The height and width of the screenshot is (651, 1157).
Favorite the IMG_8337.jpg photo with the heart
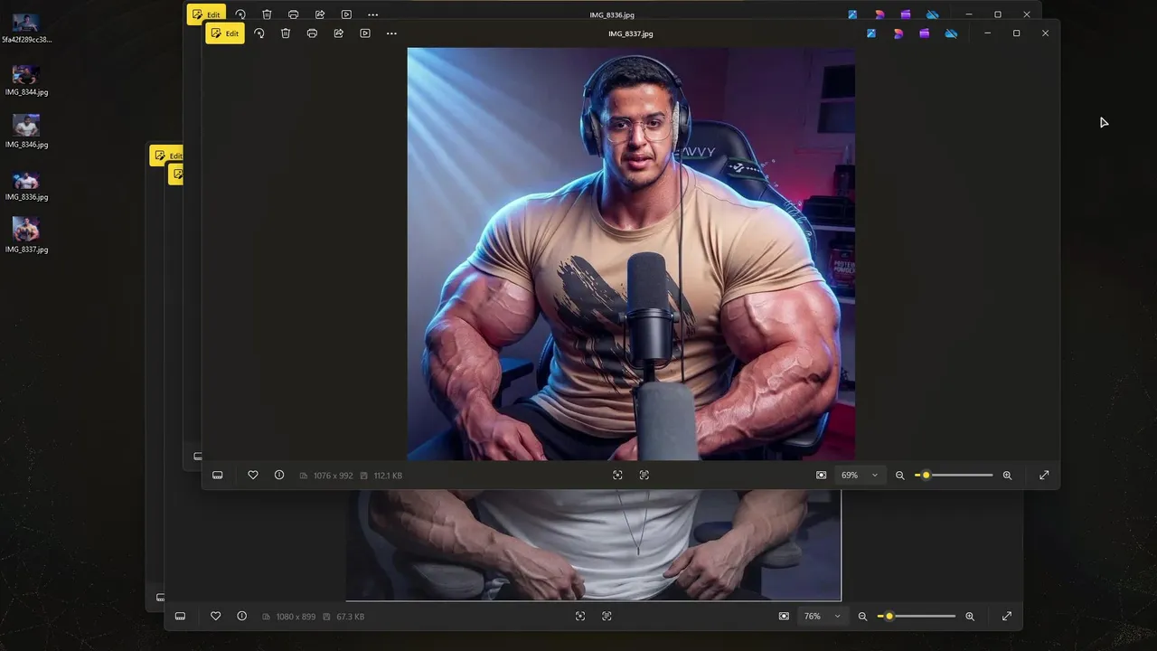click(x=253, y=476)
